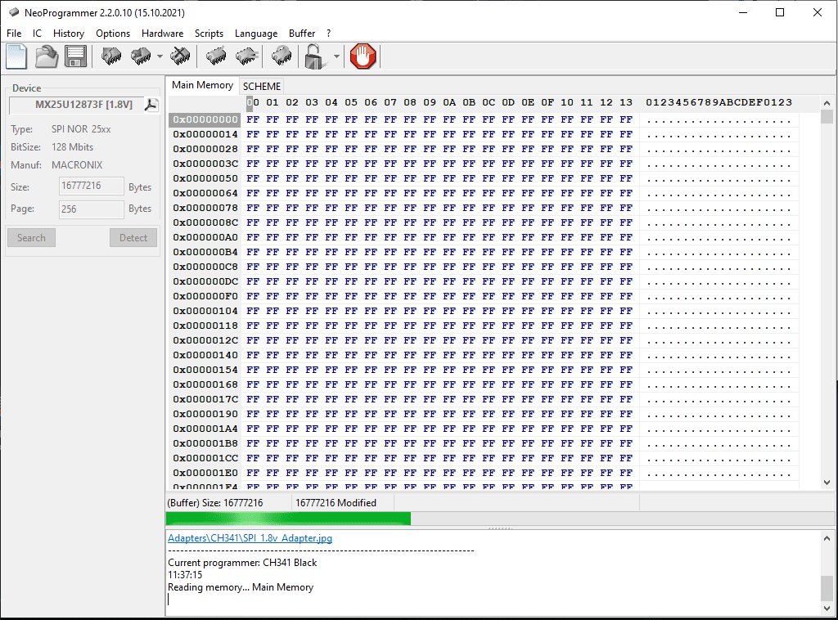
Task: Save buffer with the floppy disk icon
Action: click(x=76, y=56)
